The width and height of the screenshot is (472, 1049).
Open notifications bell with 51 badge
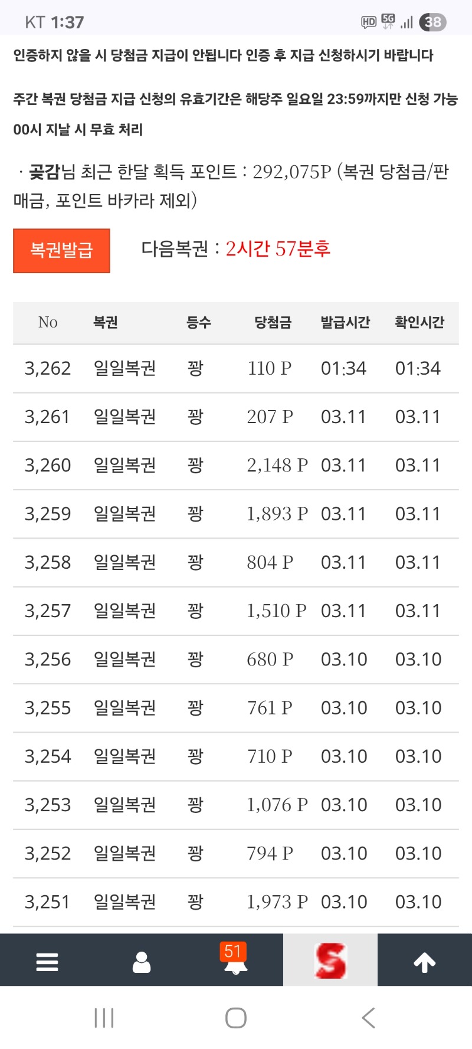tap(235, 961)
